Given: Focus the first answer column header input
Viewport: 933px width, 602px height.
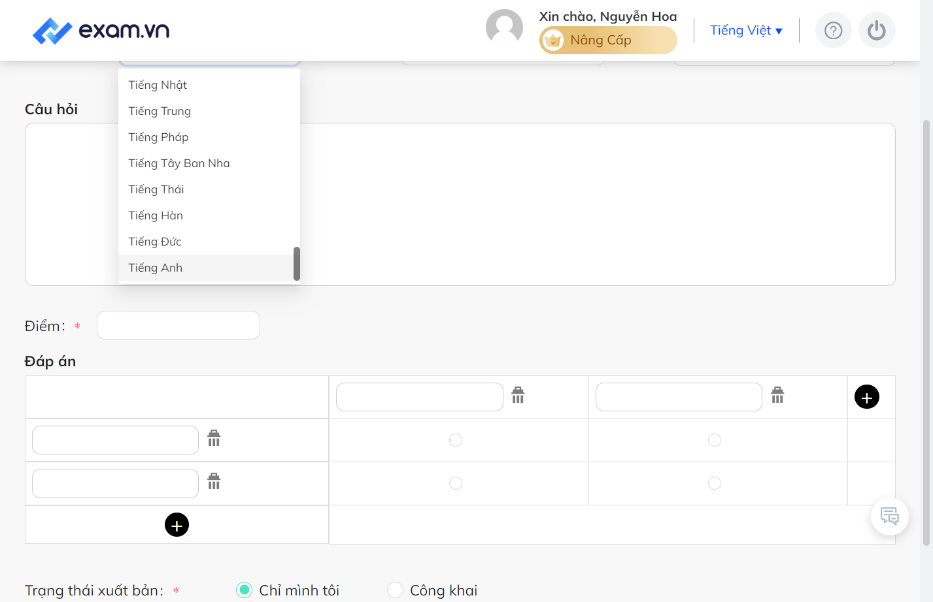Looking at the screenshot, I should tap(420, 397).
